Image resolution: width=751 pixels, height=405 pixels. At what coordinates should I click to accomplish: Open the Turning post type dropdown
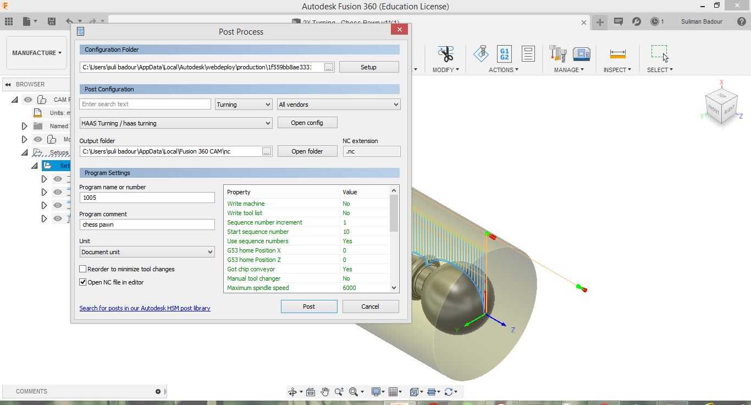tap(244, 105)
